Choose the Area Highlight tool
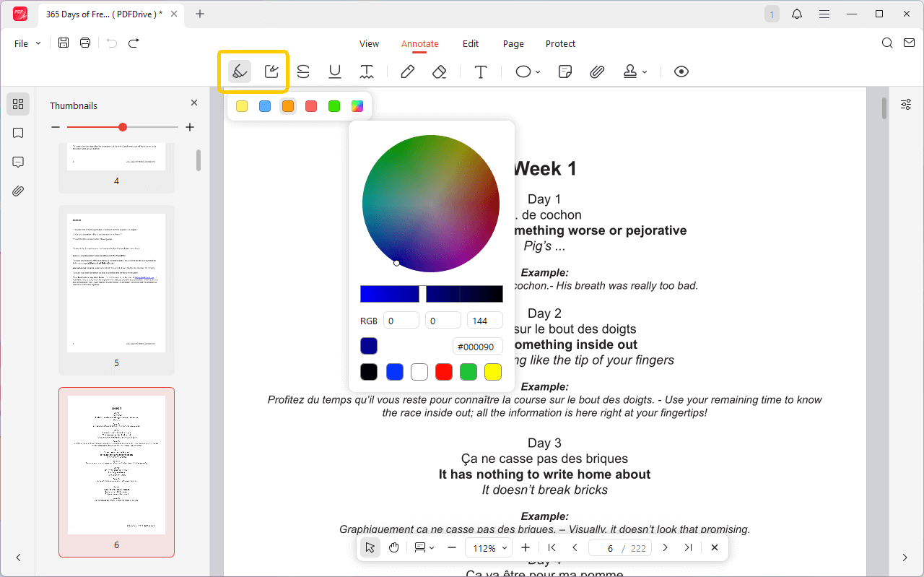Image resolution: width=924 pixels, height=577 pixels. point(271,71)
